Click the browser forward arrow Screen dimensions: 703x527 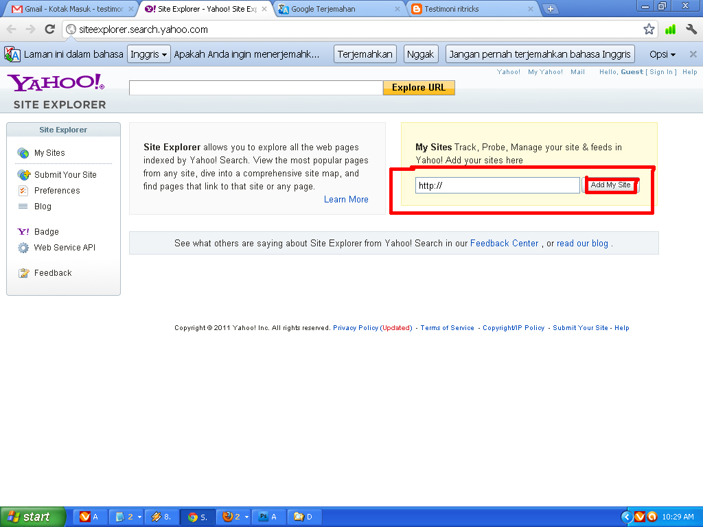[30, 30]
